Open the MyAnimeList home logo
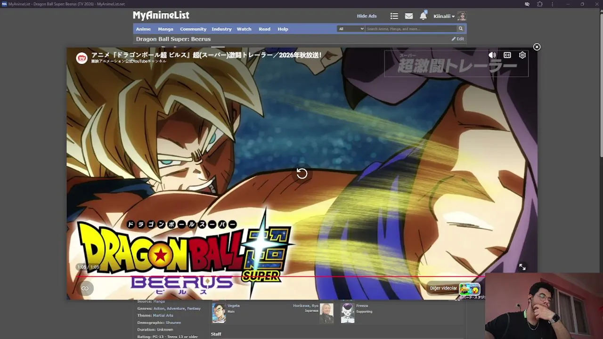This screenshot has height=339, width=603. click(161, 16)
